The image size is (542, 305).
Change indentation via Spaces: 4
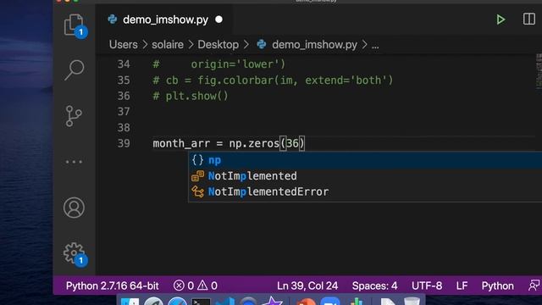click(374, 286)
